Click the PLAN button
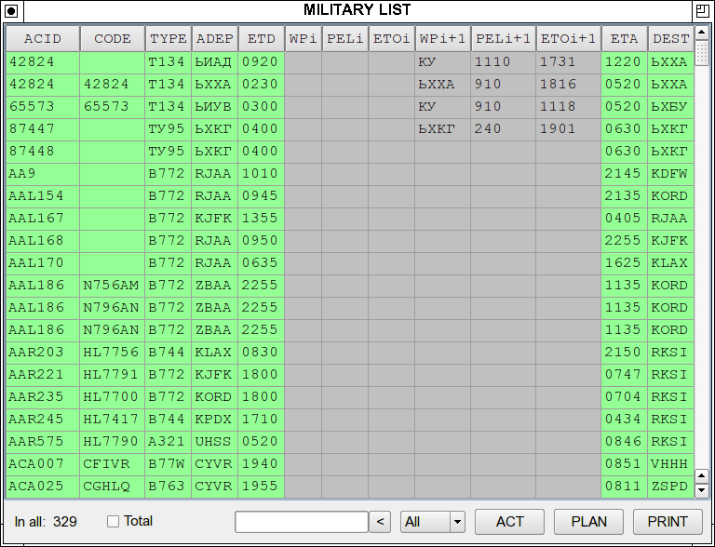This screenshot has height=547, width=715. 588,522
